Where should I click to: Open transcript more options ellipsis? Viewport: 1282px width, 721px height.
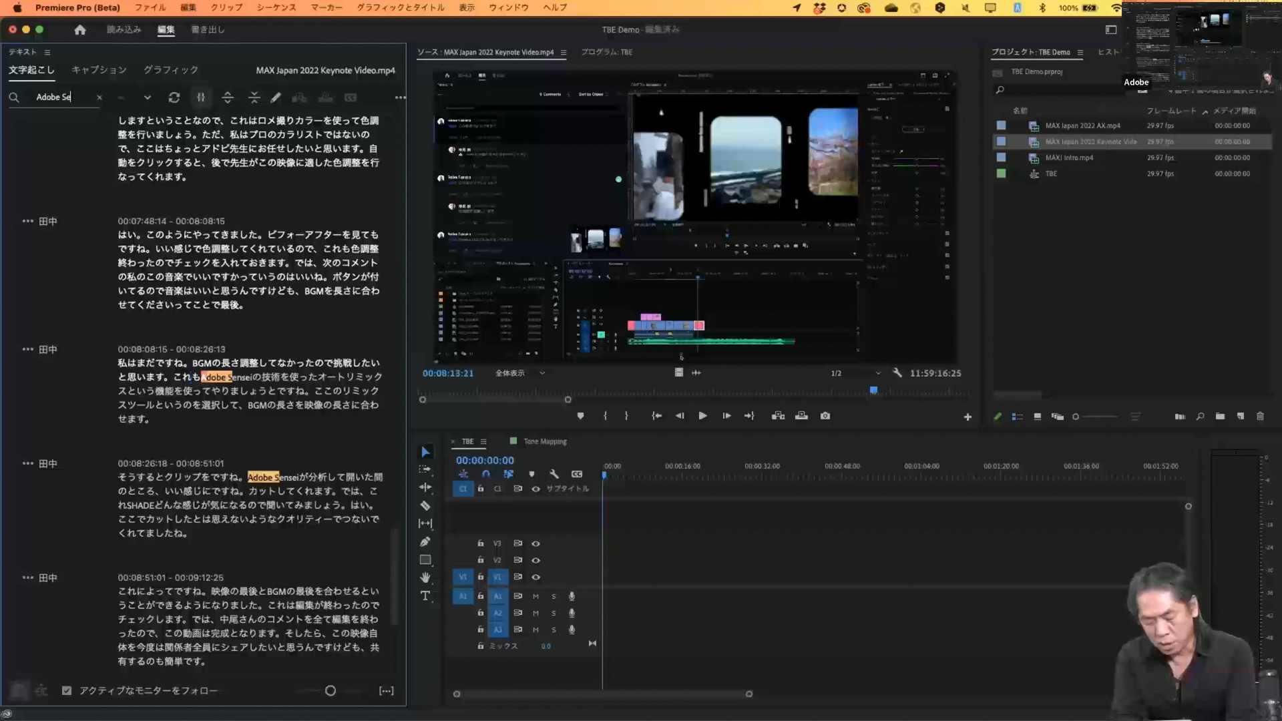point(400,97)
